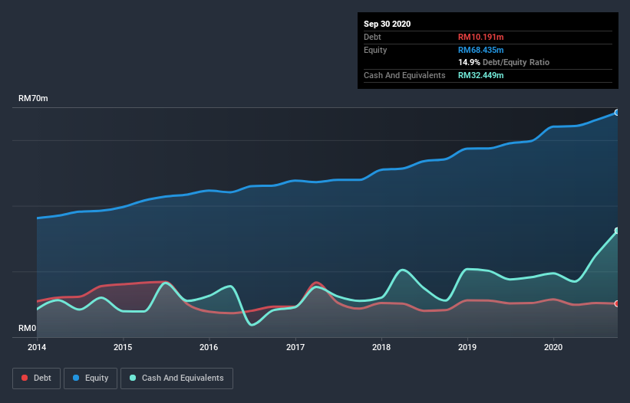Click the tooltip Equity label
Viewport: 630px width, 403px height.
click(375, 50)
